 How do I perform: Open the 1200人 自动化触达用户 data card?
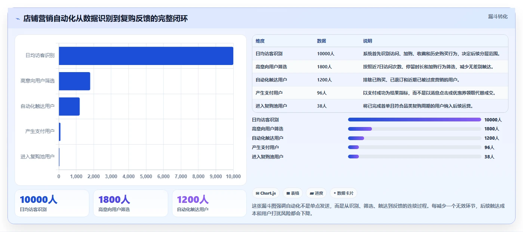click(209, 203)
